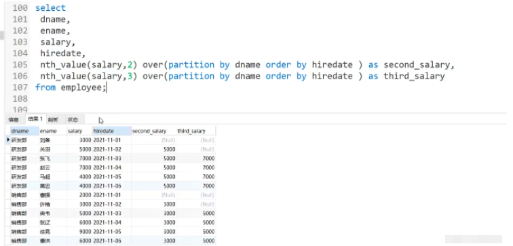Screen dimensions: 513x246
Task: Click nth_value on line 105
Action: pyautogui.click(x=63, y=65)
